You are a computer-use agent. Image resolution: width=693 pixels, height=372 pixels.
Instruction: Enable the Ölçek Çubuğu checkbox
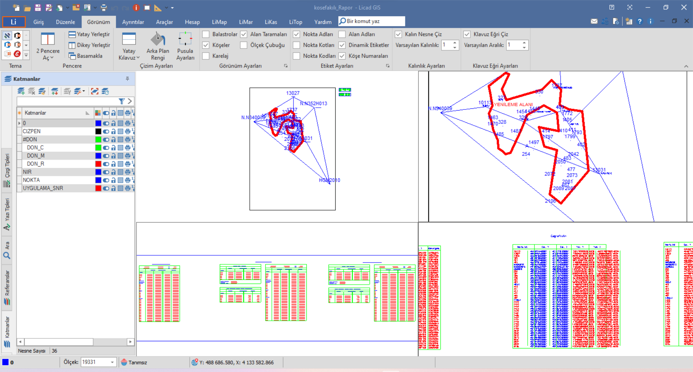click(x=244, y=45)
